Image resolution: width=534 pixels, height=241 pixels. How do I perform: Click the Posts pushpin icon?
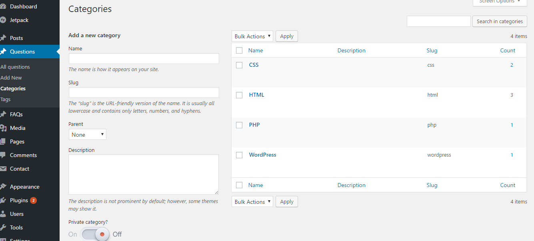point(3,38)
